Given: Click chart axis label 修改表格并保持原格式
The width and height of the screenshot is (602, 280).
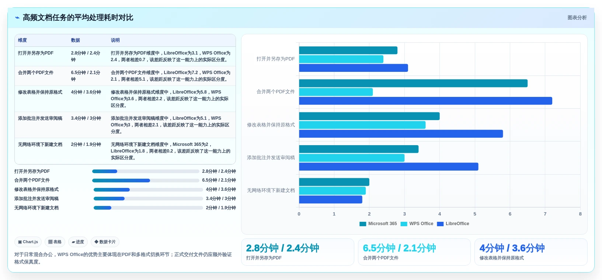Looking at the screenshot, I should 271,125.
